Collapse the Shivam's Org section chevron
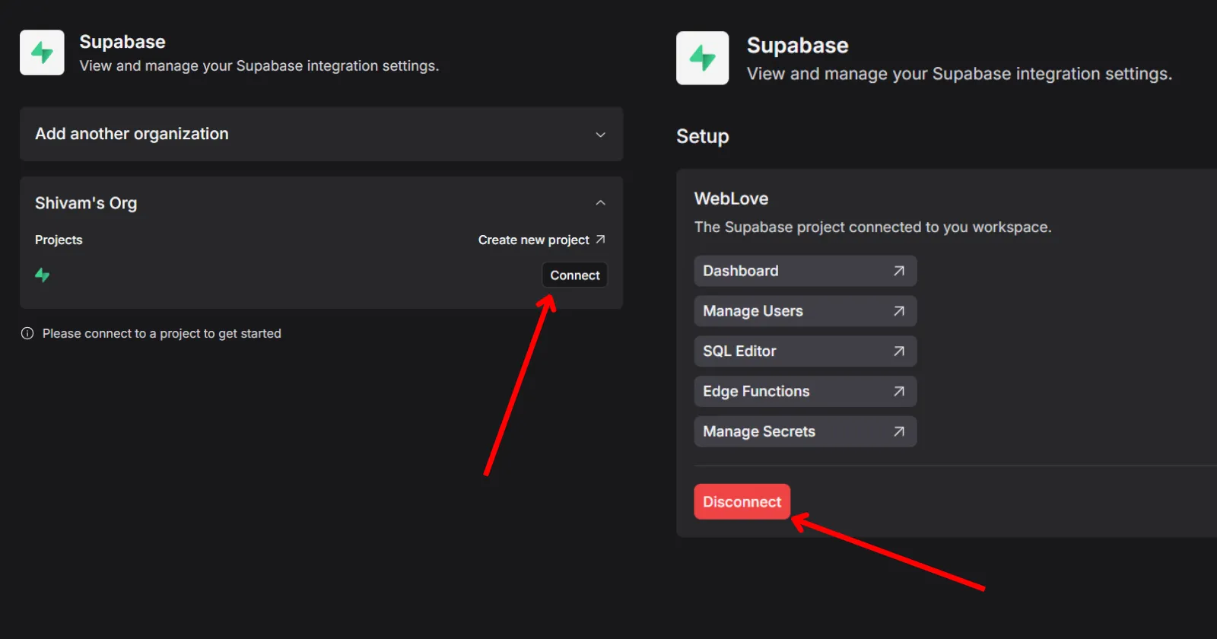Viewport: 1217px width, 639px height. (600, 203)
